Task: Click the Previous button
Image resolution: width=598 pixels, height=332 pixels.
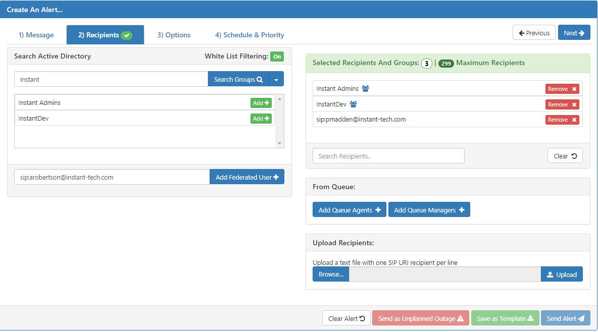Action: (x=534, y=33)
